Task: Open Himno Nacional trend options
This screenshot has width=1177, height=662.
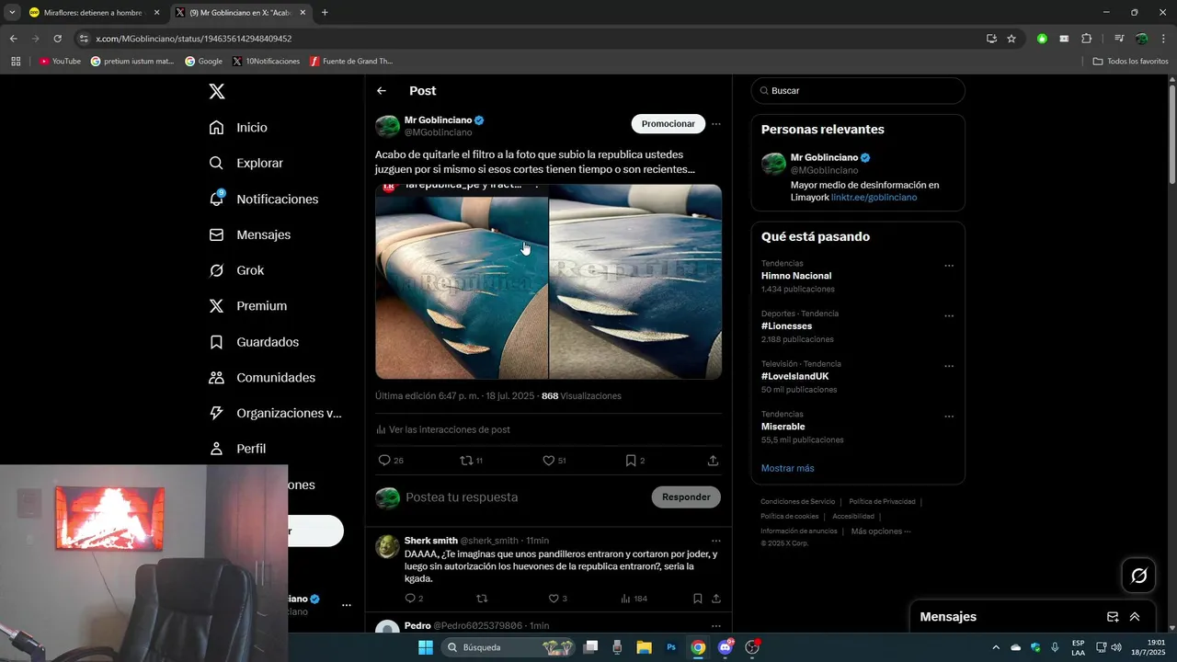Action: pos(949,266)
